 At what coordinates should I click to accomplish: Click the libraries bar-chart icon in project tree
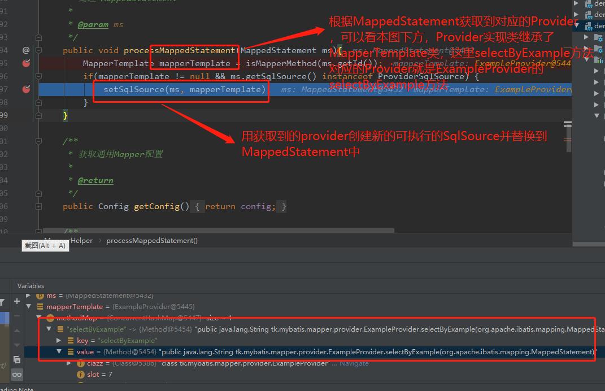pyautogui.click(x=598, y=60)
